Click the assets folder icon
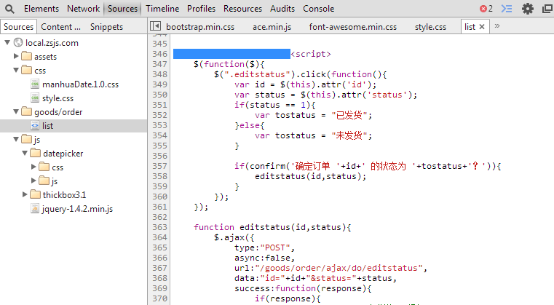Screen dimensions: 554x305 click(x=26, y=56)
